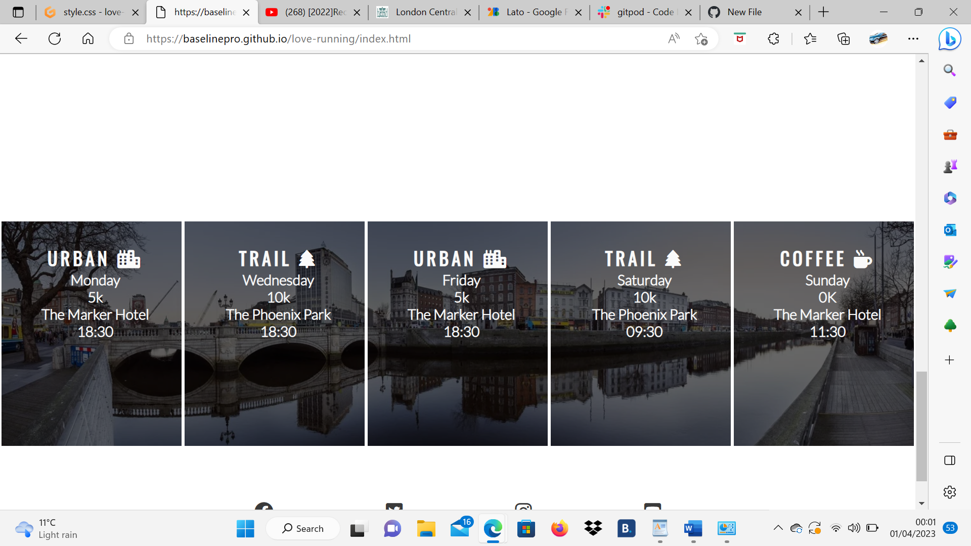Click the Twitter icon in the footer
The width and height of the screenshot is (971, 546).
pos(394,509)
